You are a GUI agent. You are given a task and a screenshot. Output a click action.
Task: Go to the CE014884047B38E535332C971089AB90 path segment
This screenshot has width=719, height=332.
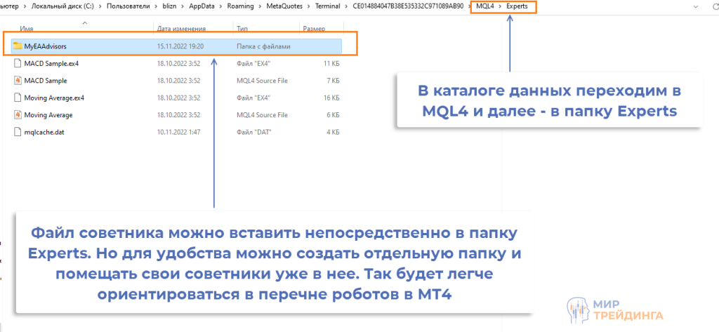(409, 6)
